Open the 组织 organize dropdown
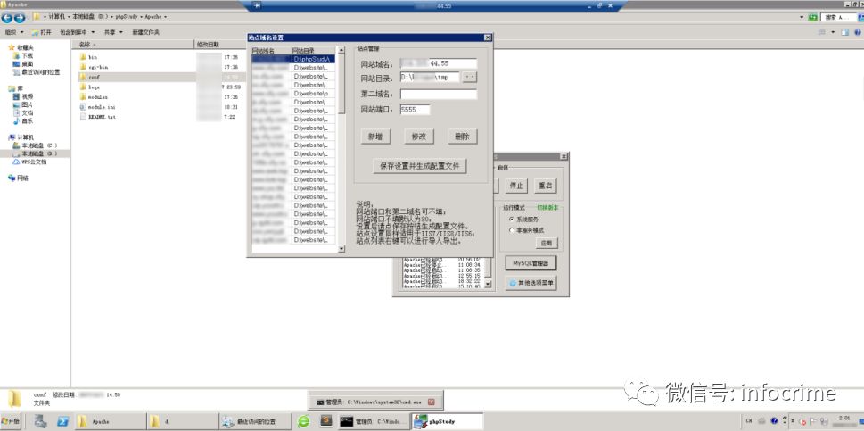The image size is (864, 431). [13, 32]
